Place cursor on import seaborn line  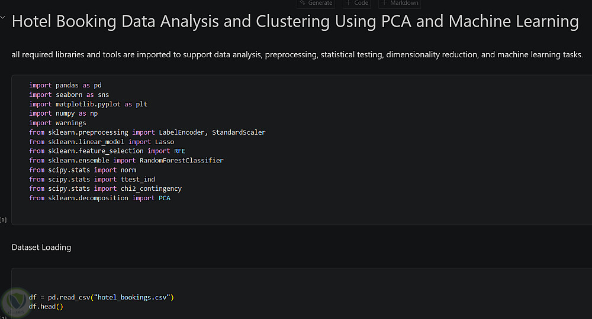tap(69, 95)
